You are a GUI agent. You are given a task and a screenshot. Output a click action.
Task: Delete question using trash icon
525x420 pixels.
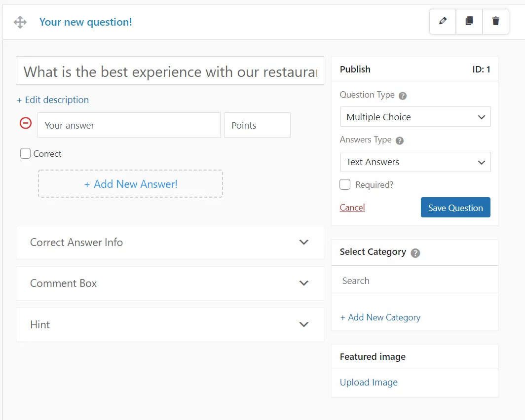click(x=495, y=21)
